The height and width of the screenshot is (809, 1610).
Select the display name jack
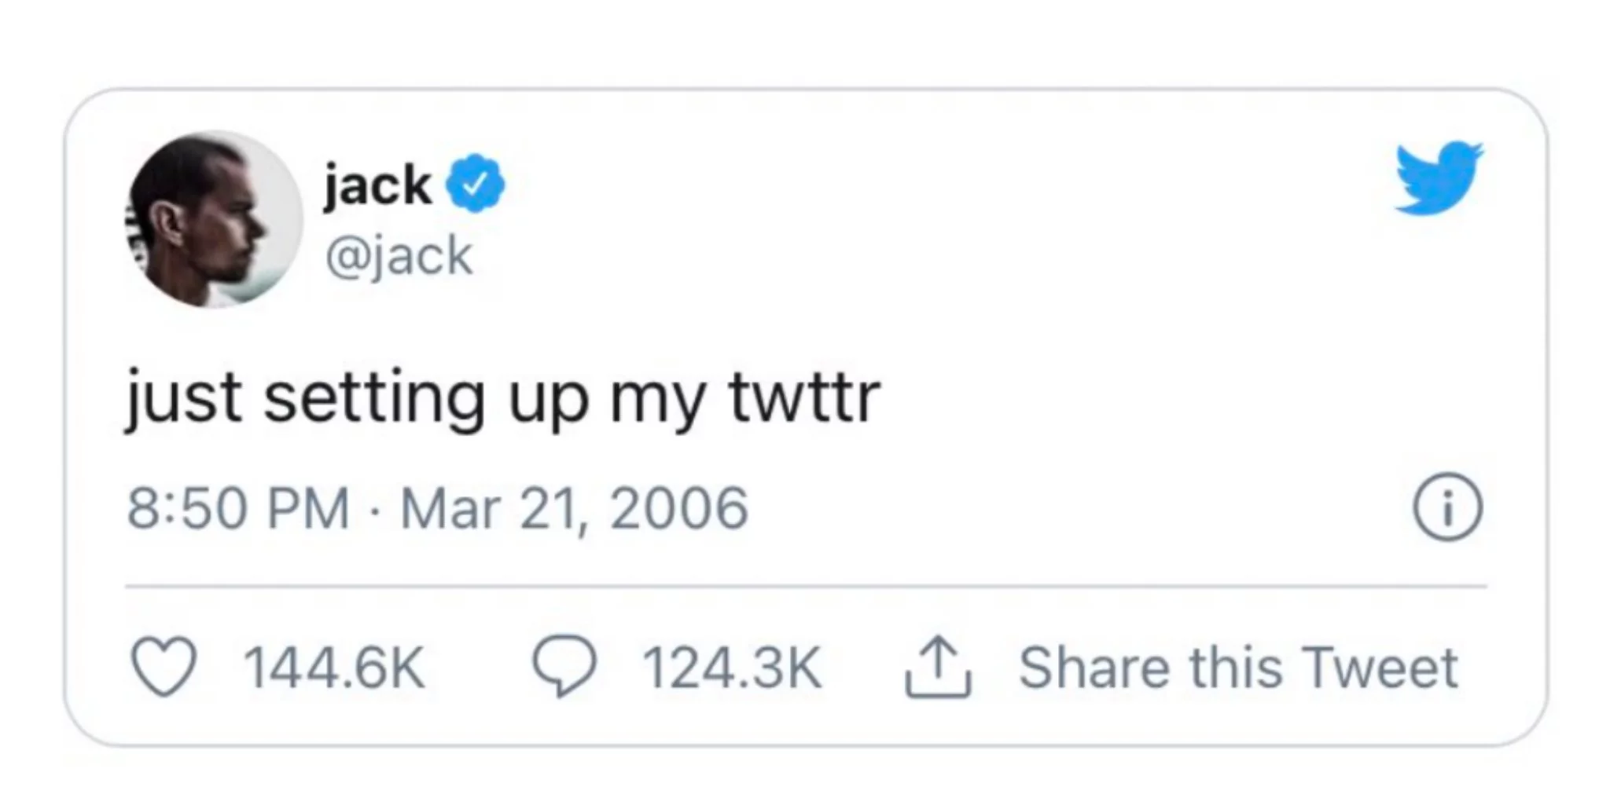[x=376, y=184]
